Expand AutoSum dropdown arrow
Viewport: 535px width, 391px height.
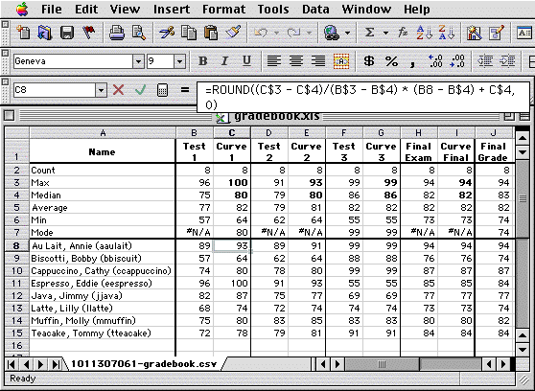[385, 34]
